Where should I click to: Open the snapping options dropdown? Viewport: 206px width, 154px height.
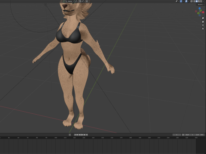point(83,1)
